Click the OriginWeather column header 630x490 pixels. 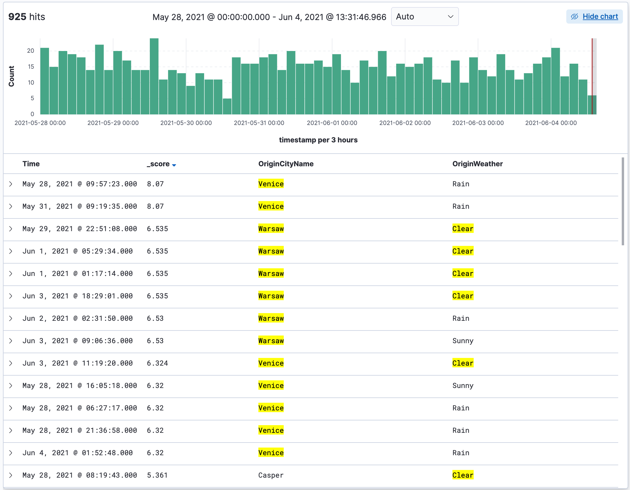[x=477, y=164]
